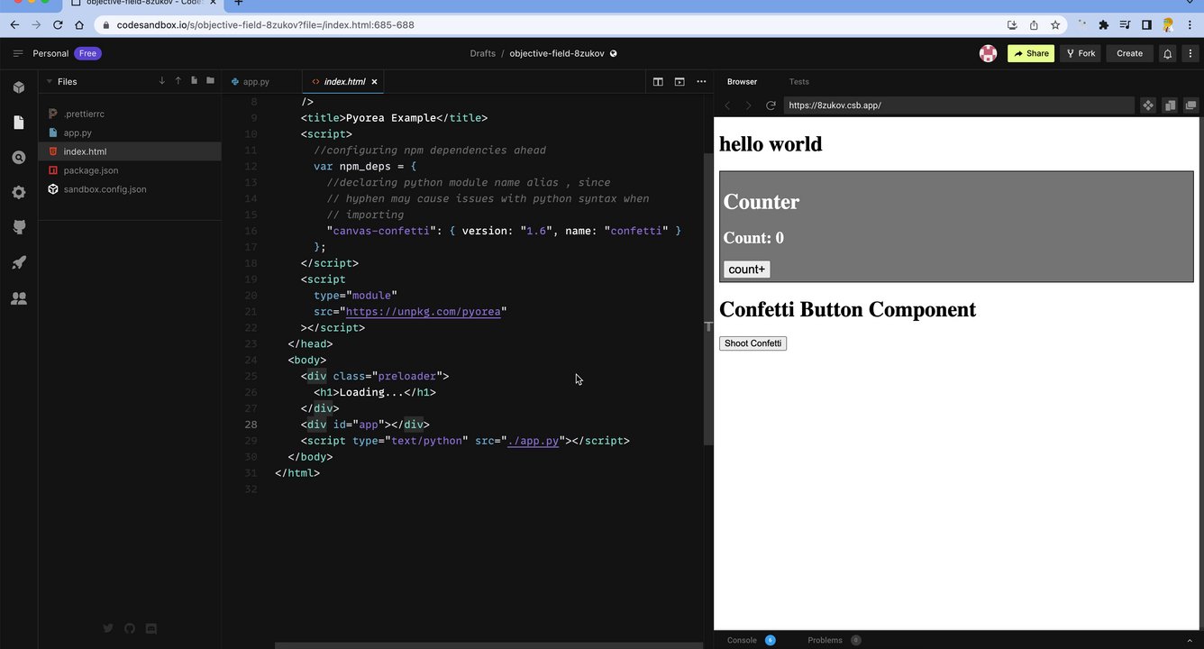This screenshot has width=1204, height=649.
Task: Open the Search panel from the sidebar
Action: [19, 158]
